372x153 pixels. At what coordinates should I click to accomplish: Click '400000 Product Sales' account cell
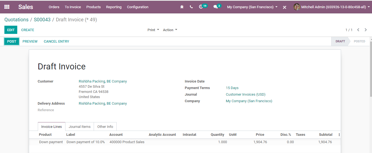(127, 142)
